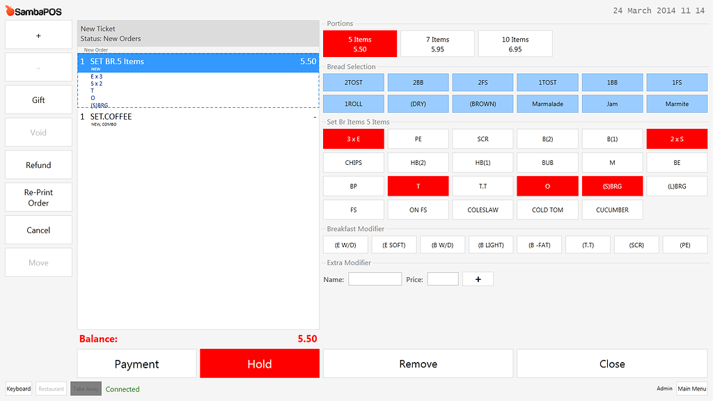Select the 10 Items portion
The width and height of the screenshot is (713, 401).
pyautogui.click(x=515, y=43)
